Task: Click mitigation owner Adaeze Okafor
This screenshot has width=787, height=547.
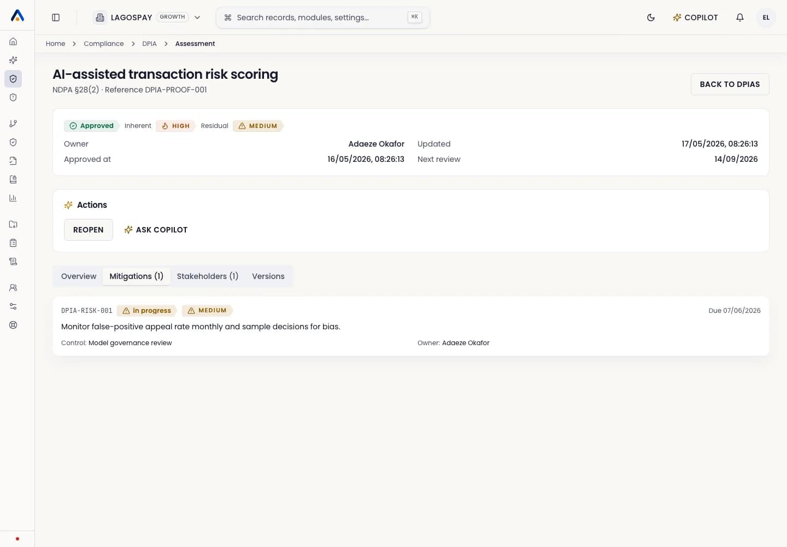Action: pos(466,343)
